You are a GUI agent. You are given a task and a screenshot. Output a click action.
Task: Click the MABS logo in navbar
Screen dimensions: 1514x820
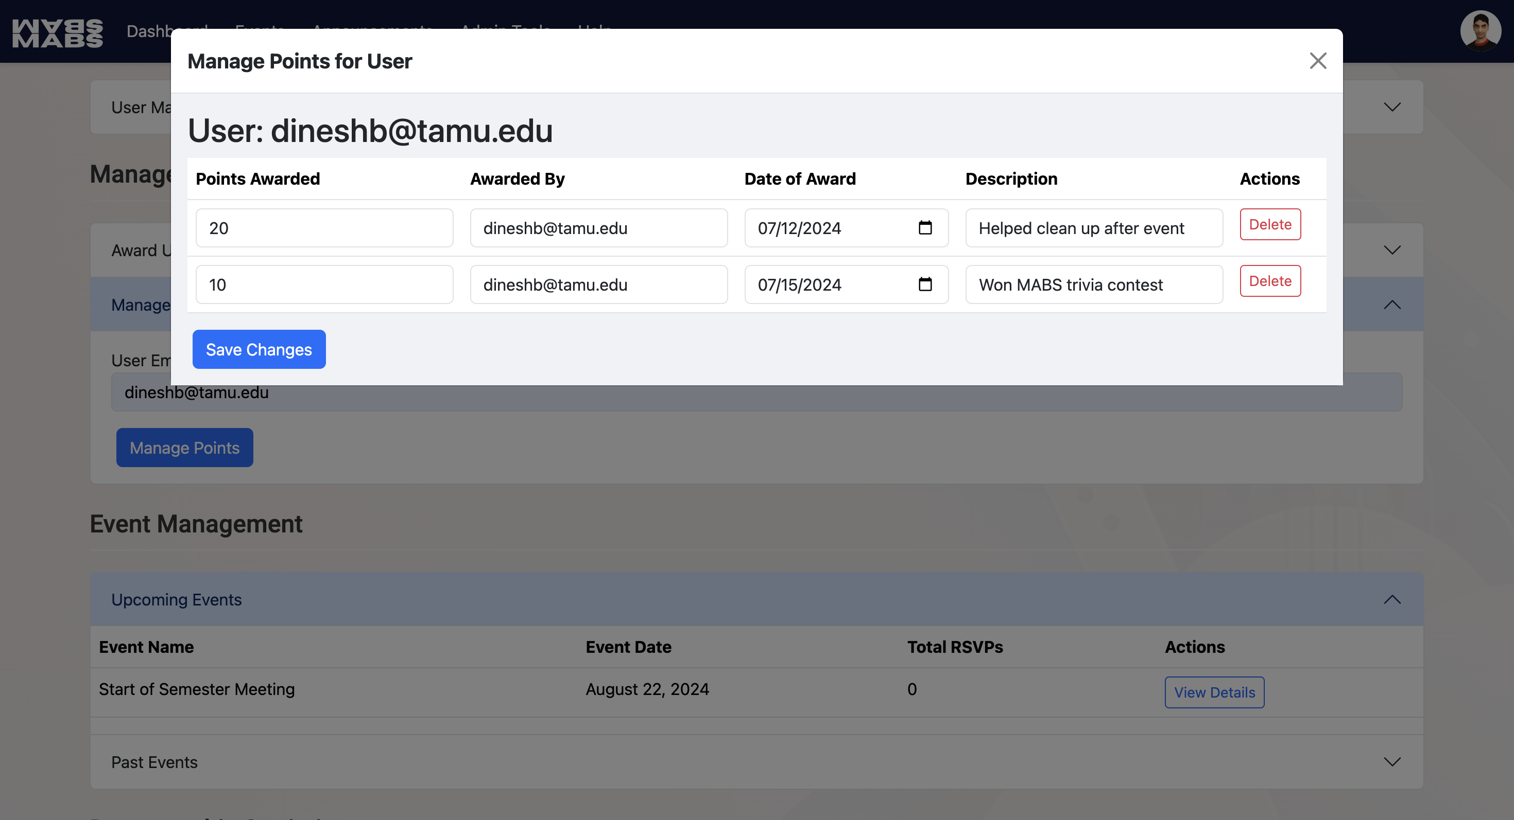pos(58,33)
